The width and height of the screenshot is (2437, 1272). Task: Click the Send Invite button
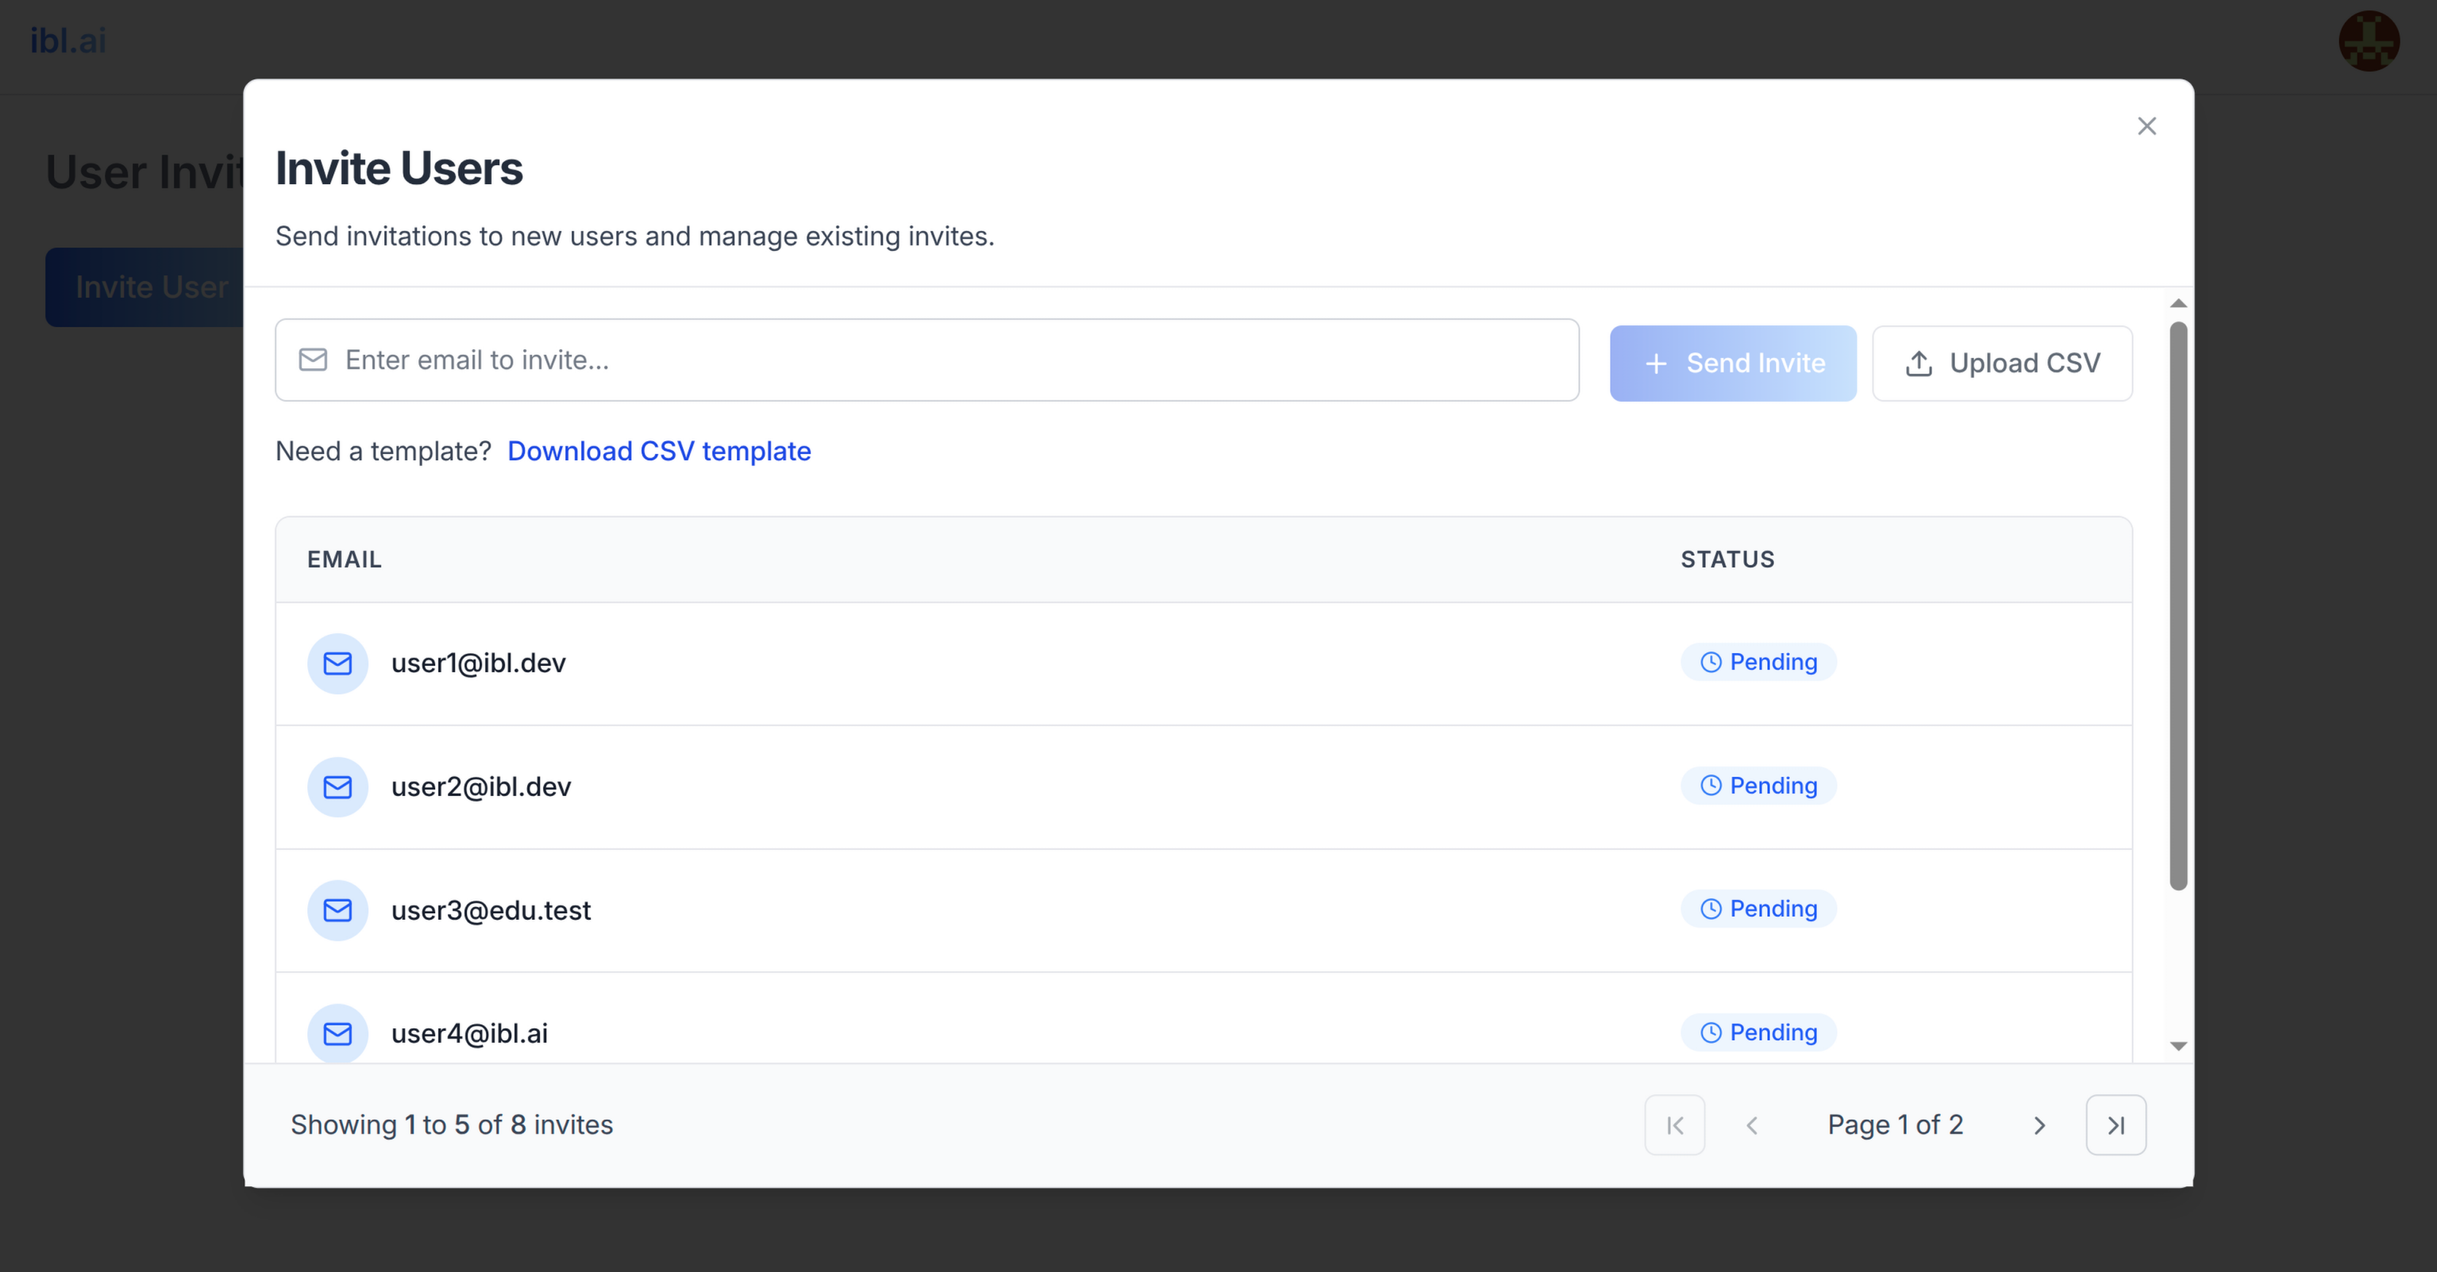(x=1733, y=363)
